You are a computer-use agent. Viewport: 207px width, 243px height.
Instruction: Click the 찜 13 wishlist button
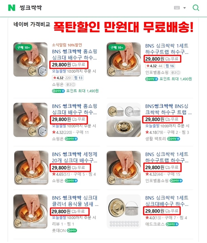coord(78,78)
